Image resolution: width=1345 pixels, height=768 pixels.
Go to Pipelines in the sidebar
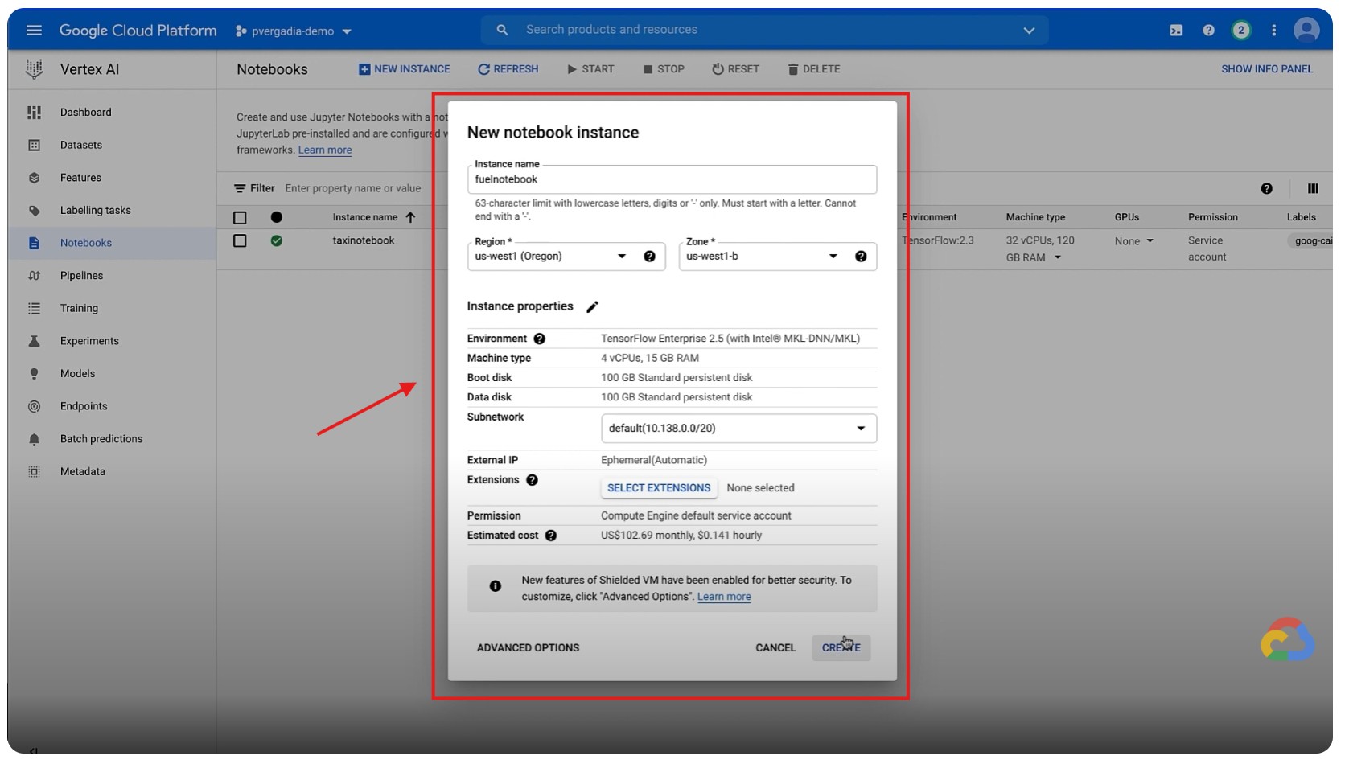[x=81, y=276]
